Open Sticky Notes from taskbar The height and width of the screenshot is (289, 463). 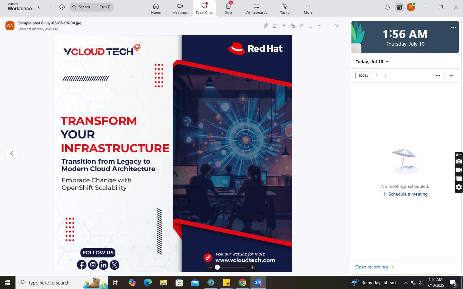[227, 283]
